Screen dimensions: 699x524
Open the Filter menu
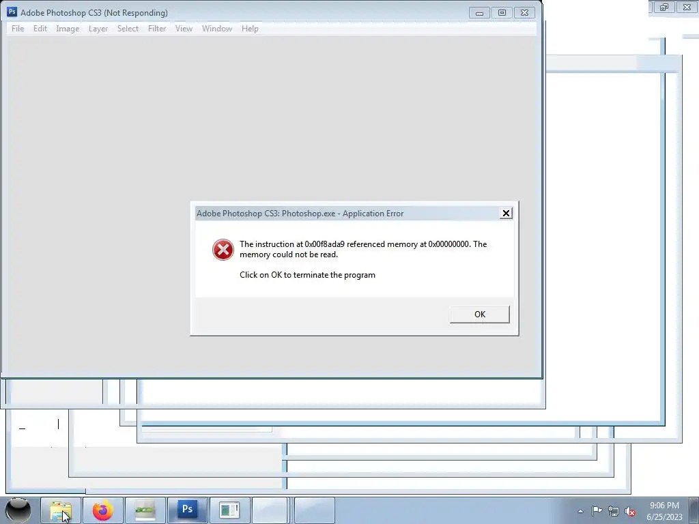tap(157, 29)
